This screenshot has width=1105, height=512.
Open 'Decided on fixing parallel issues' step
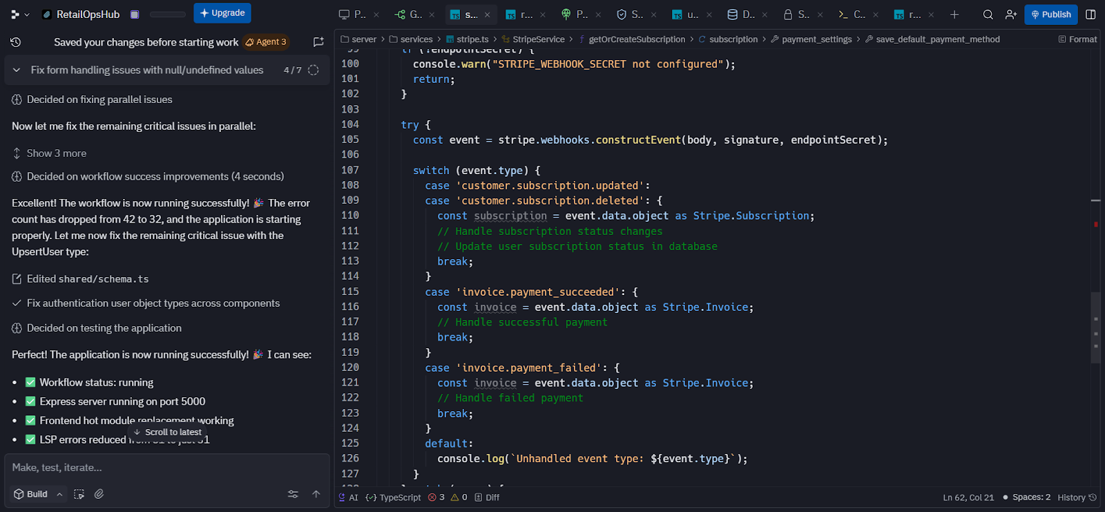99,99
